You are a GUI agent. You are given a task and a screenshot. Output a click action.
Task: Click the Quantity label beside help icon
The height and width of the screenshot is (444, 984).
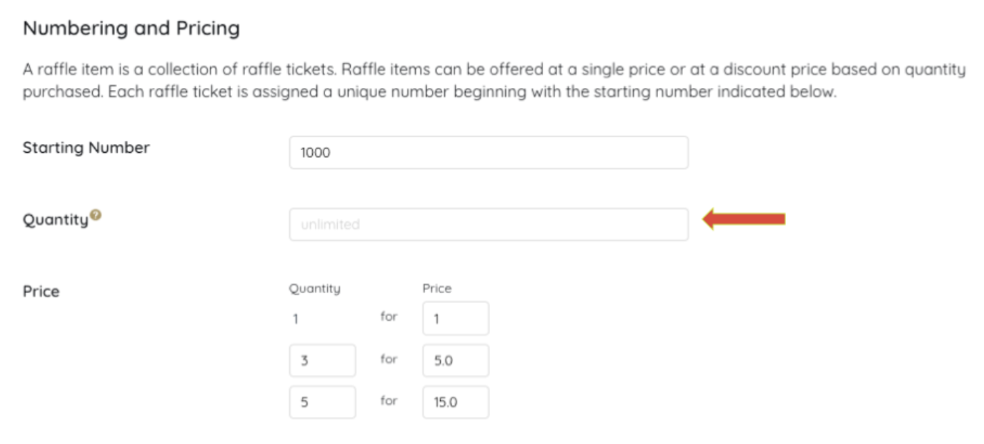click(x=55, y=220)
